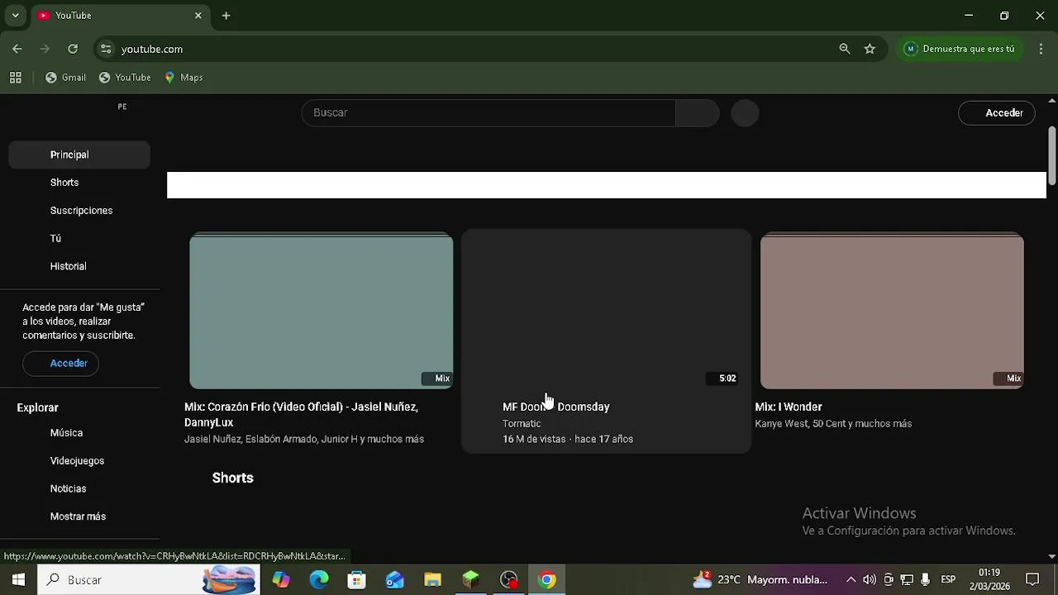
Task: Open Noticias under Explorar
Action: click(79, 489)
